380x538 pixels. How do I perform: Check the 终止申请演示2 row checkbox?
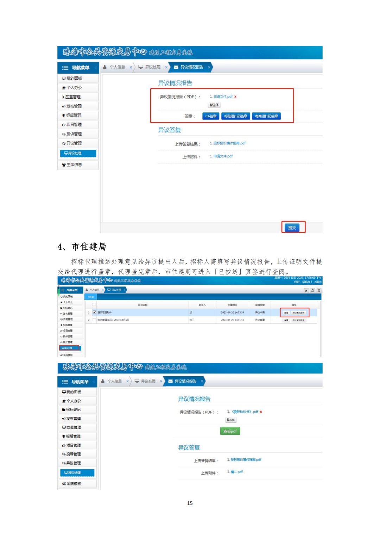coord(94,320)
